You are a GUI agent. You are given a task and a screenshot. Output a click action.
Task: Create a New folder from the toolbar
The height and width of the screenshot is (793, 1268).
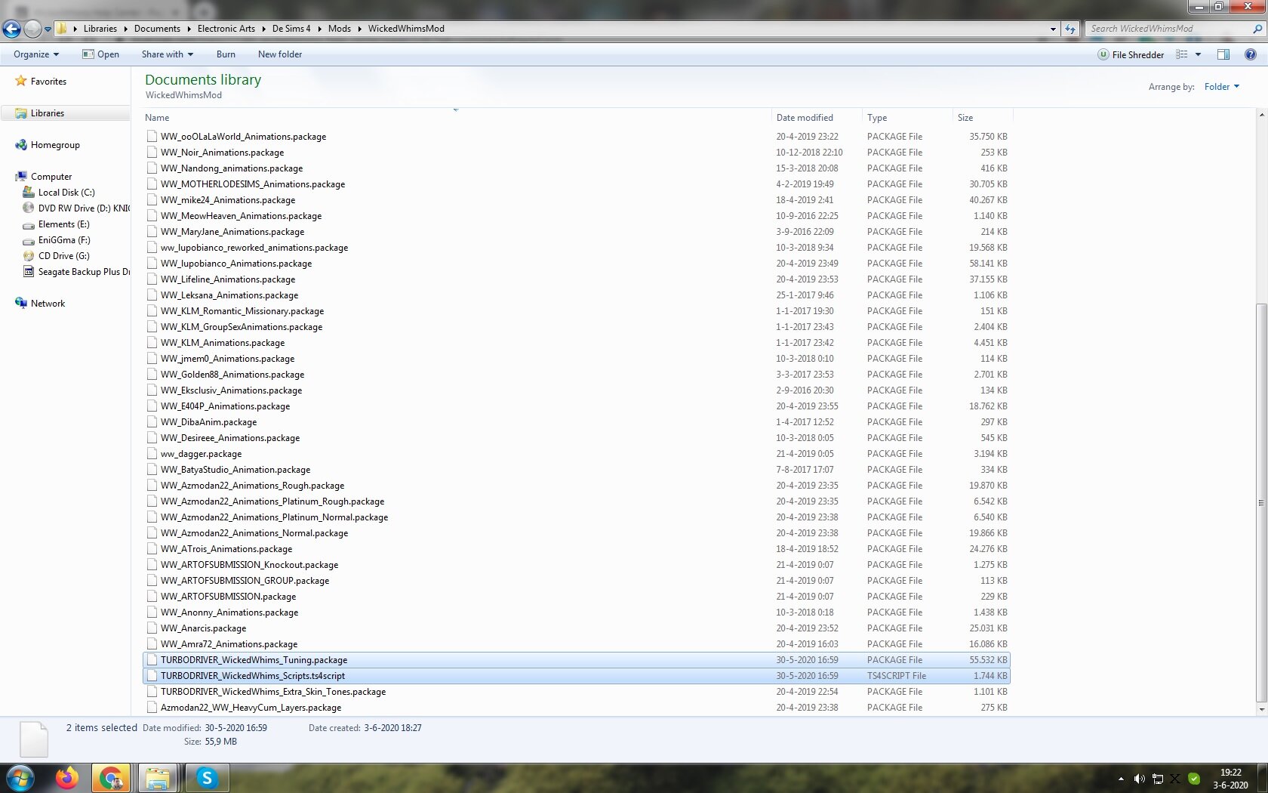tap(280, 54)
